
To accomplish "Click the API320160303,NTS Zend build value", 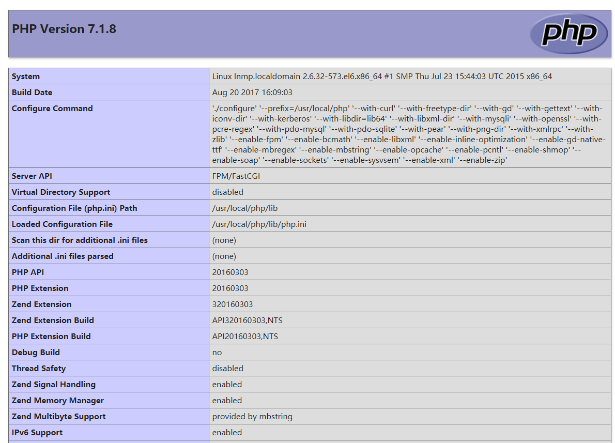I will coord(247,320).
